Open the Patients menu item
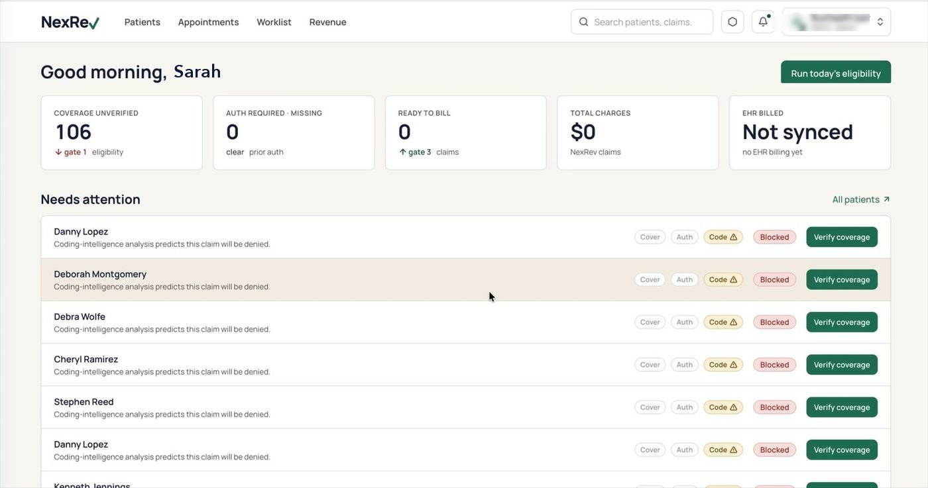Screen dimensions: 928x488 pyautogui.click(x=143, y=22)
